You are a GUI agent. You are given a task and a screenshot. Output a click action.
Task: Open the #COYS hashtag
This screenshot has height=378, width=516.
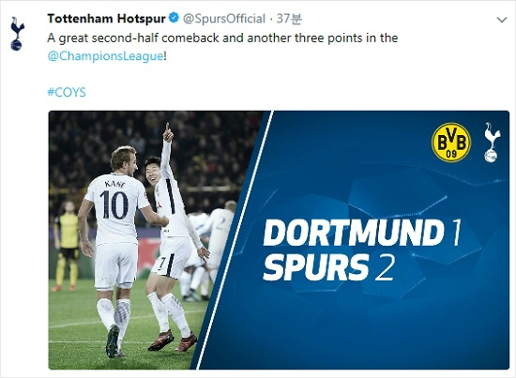(67, 92)
